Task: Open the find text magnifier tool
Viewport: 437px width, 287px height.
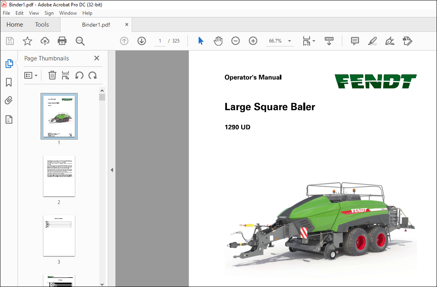Action: [80, 41]
